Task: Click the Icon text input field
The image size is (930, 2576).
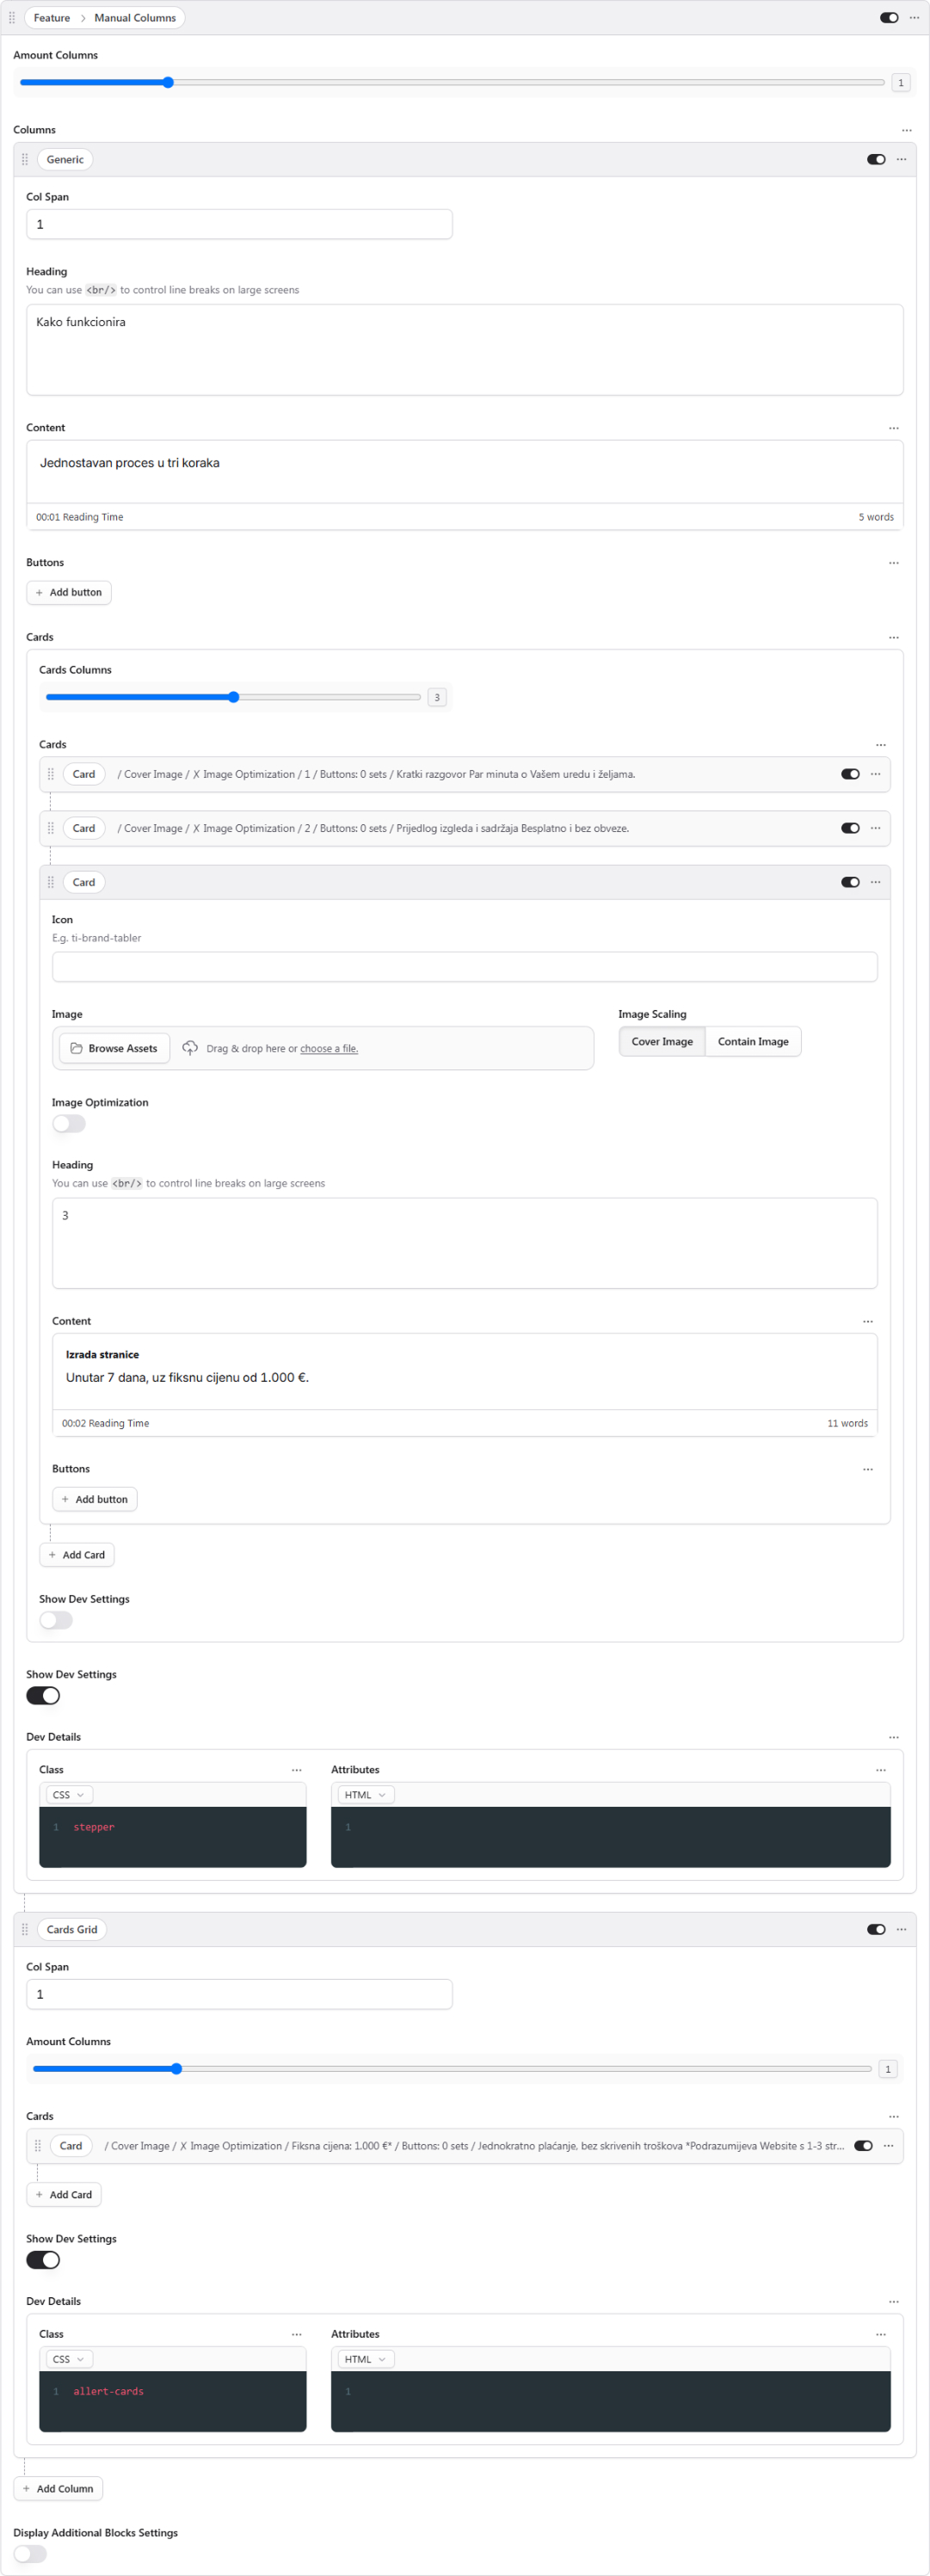Action: [x=464, y=967]
